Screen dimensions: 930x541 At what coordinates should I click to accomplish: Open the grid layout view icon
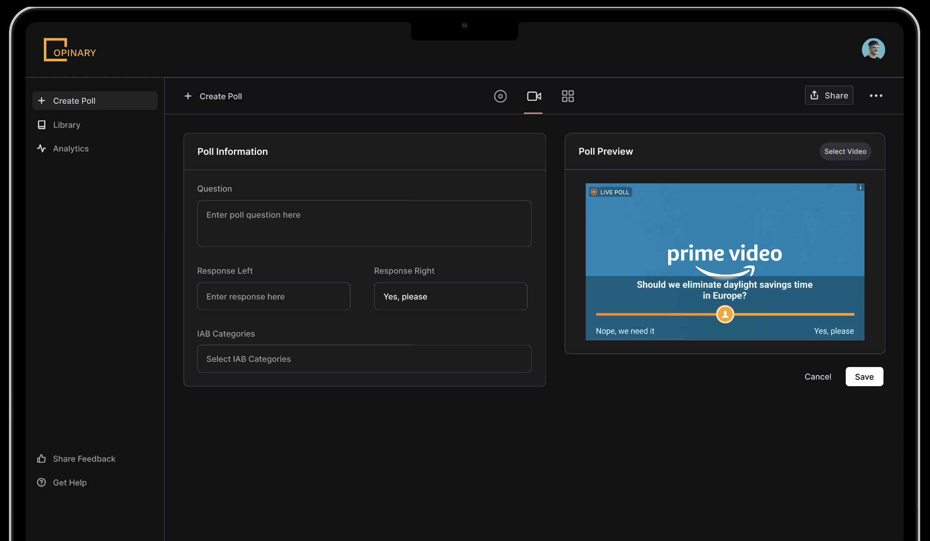pyautogui.click(x=568, y=96)
